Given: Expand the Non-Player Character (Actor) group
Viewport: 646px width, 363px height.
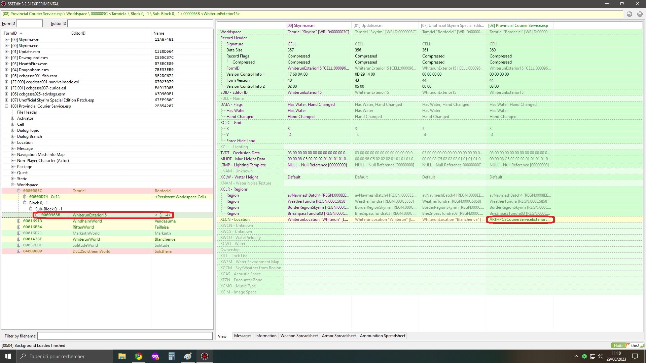Looking at the screenshot, I should pos(12,161).
